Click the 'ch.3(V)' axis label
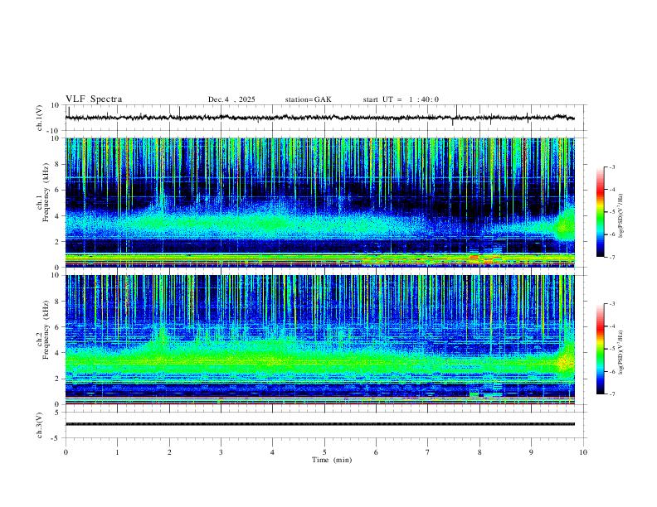 pyautogui.click(x=40, y=425)
